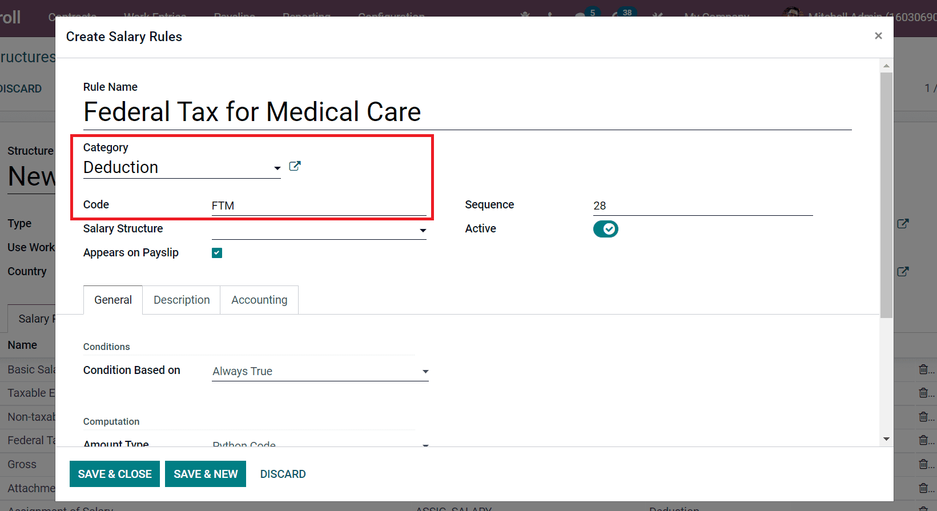Image resolution: width=937 pixels, height=511 pixels.
Task: Click SAVE & CLOSE button
Action: (x=115, y=474)
